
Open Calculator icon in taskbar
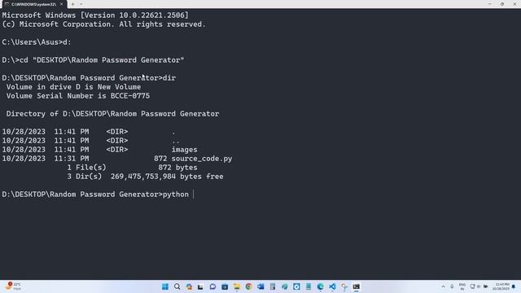click(273, 286)
